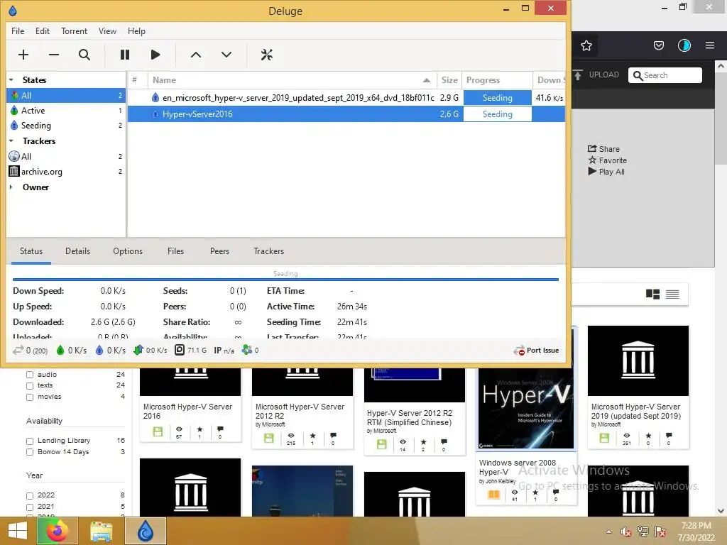Image resolution: width=727 pixels, height=545 pixels.
Task: Click the Remove Torrent minus icon
Action: (x=54, y=55)
